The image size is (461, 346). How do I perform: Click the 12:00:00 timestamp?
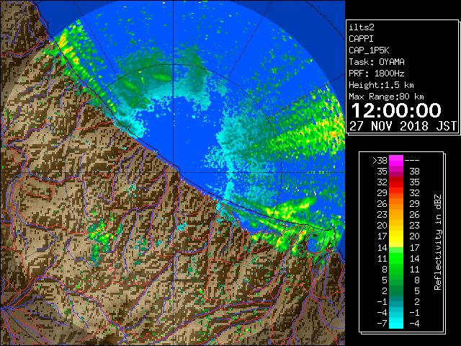[396, 110]
